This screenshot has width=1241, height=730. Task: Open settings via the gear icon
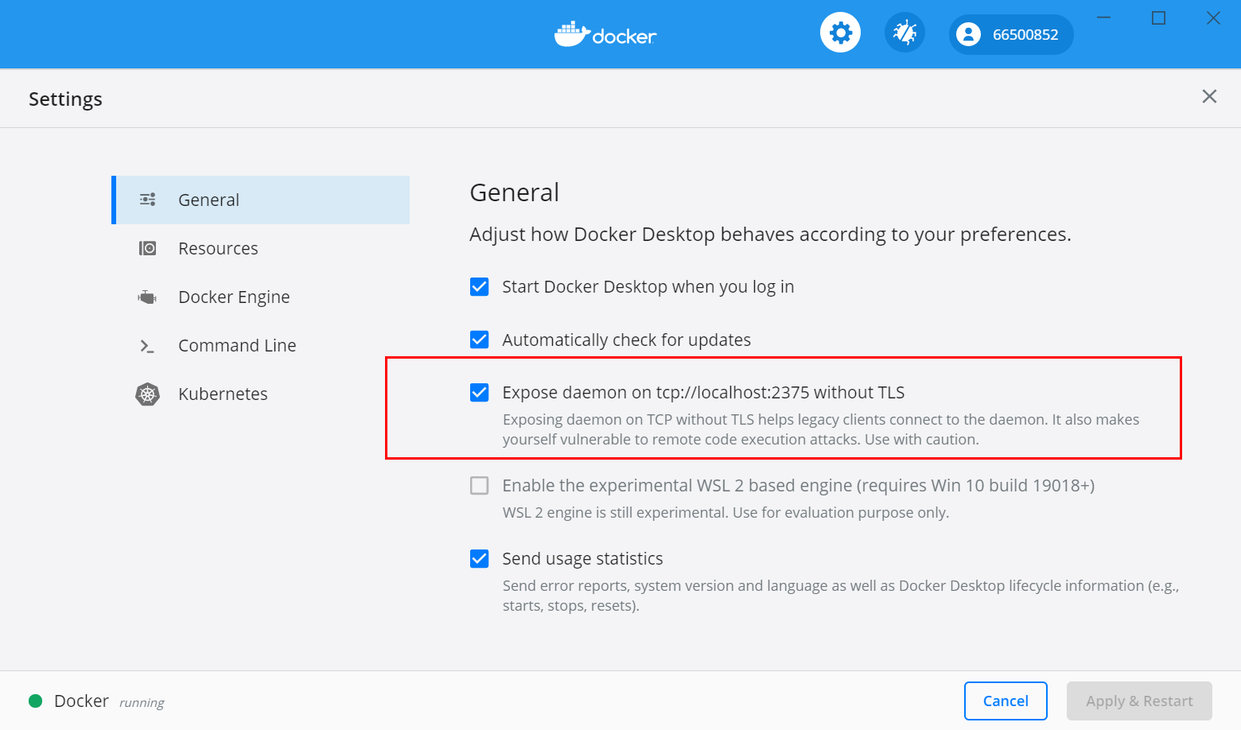(840, 33)
